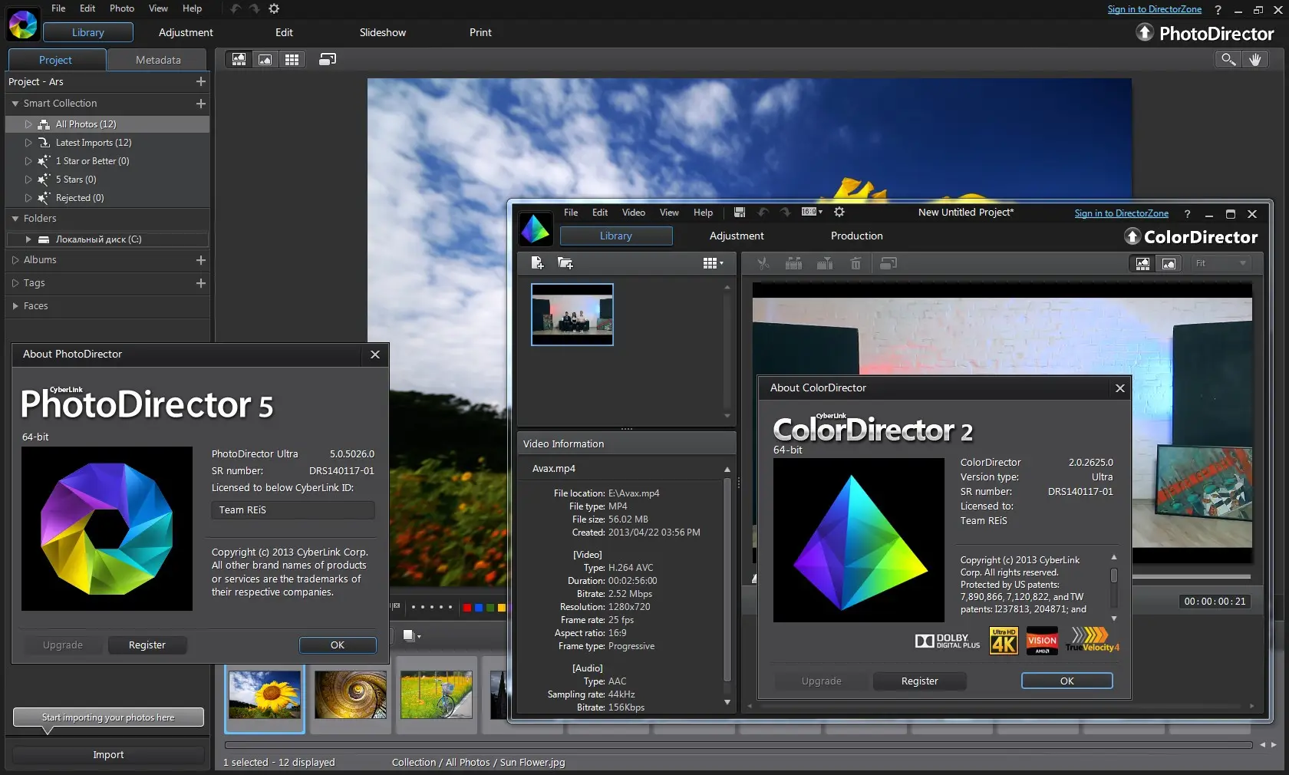Click OK in About ColorDirector dialog
Screen dimensions: 1289x775
click(x=1067, y=681)
